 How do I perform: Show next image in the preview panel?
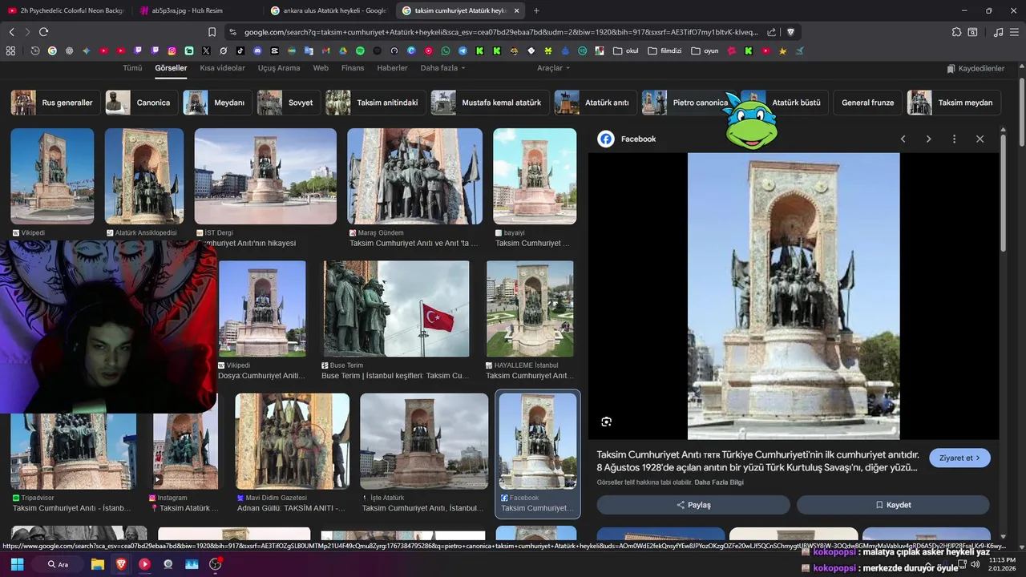click(x=928, y=139)
